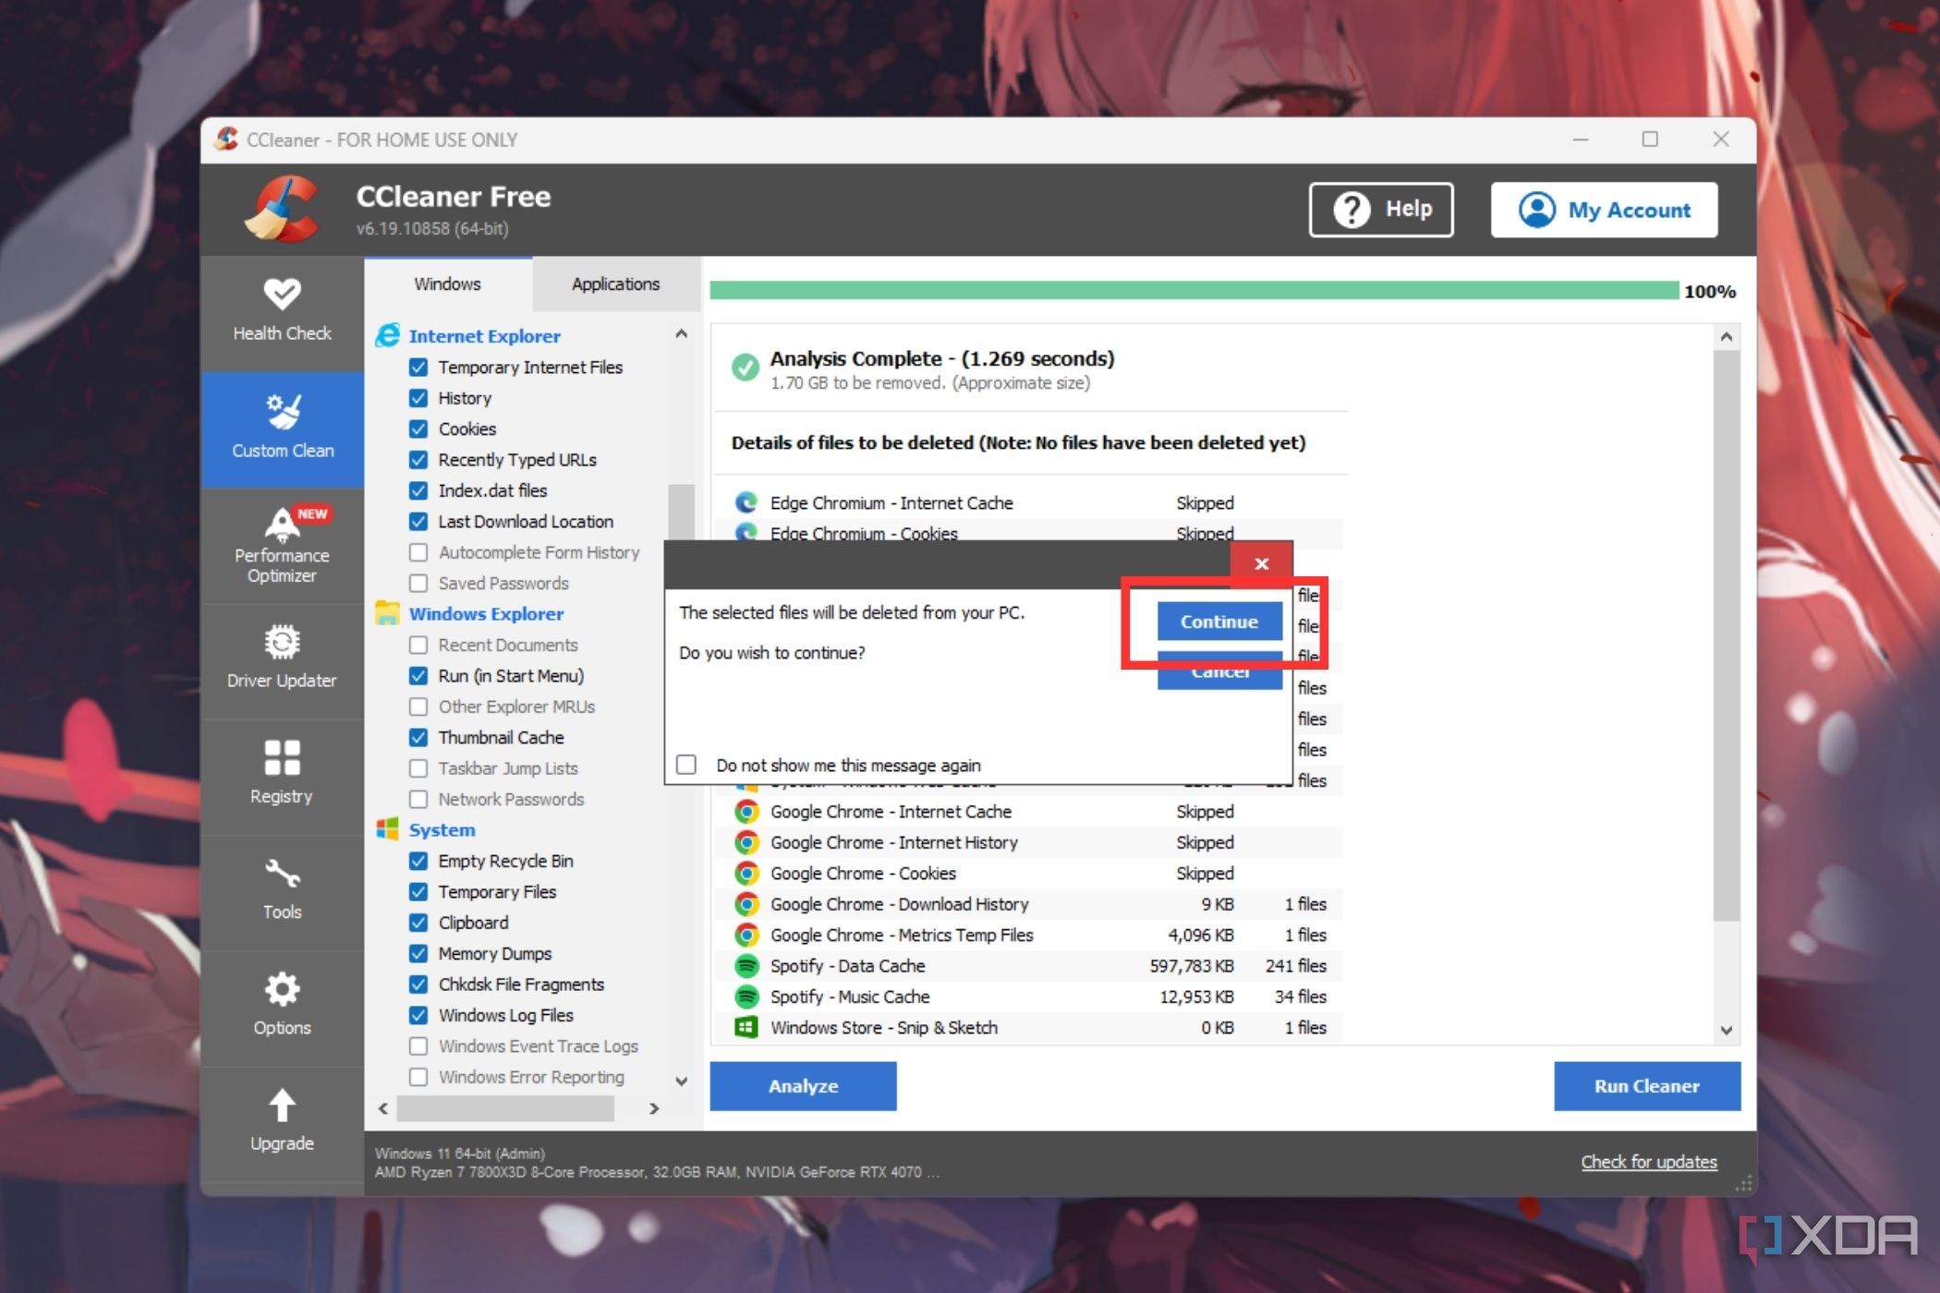Viewport: 1940px width, 1293px height.
Task: Click the results panel vertical scrollbar thumb
Action: click(1726, 635)
